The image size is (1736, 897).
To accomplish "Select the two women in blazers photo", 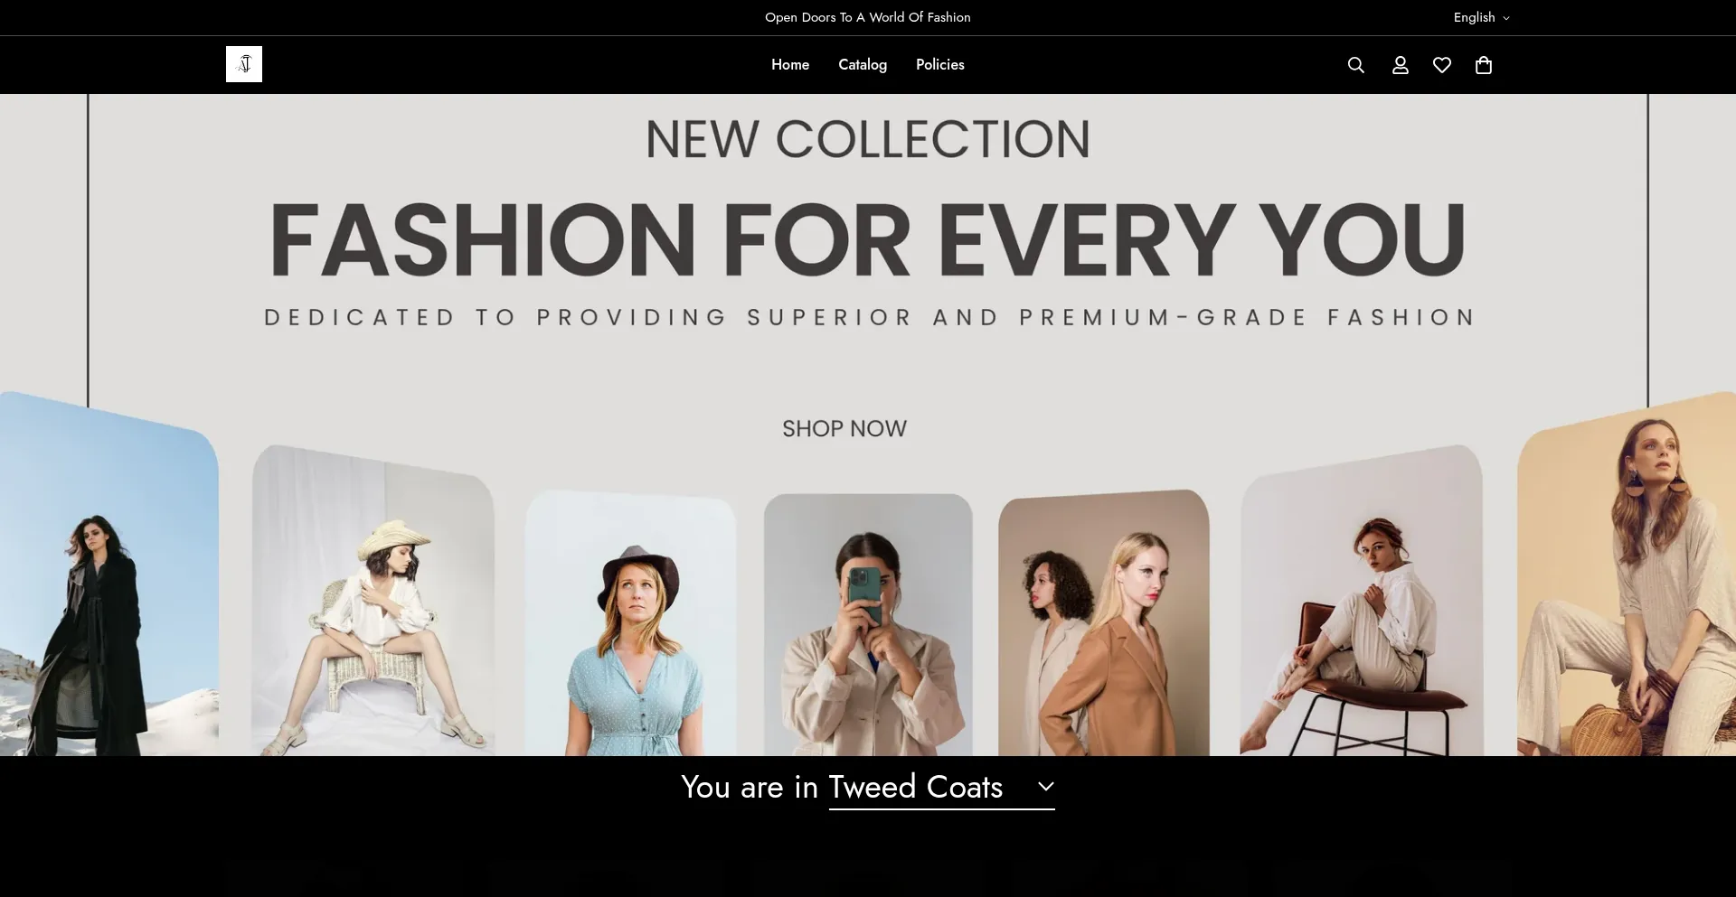I will pyautogui.click(x=1104, y=623).
